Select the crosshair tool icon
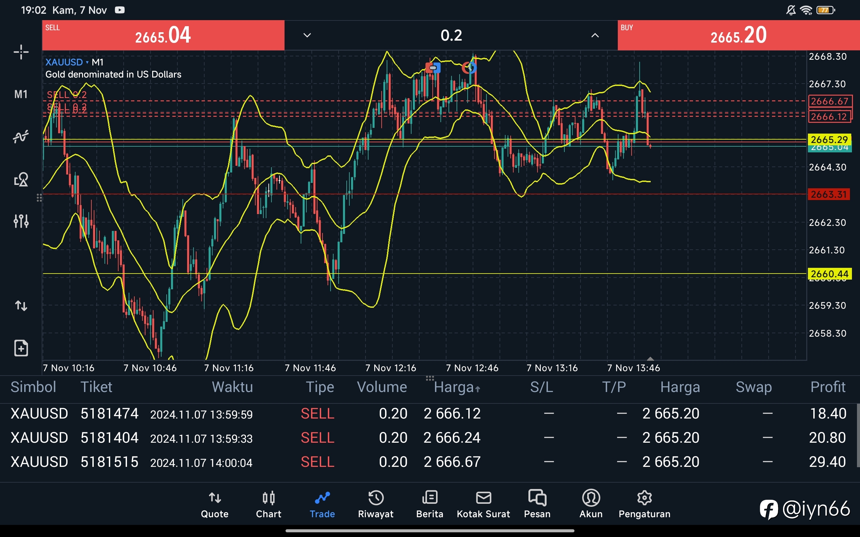The height and width of the screenshot is (537, 860). 21,52
